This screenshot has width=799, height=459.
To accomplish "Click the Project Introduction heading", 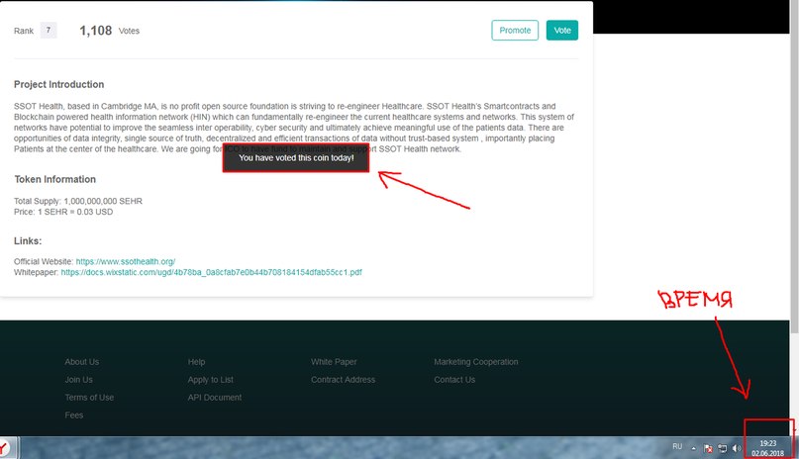I will pyautogui.click(x=58, y=84).
